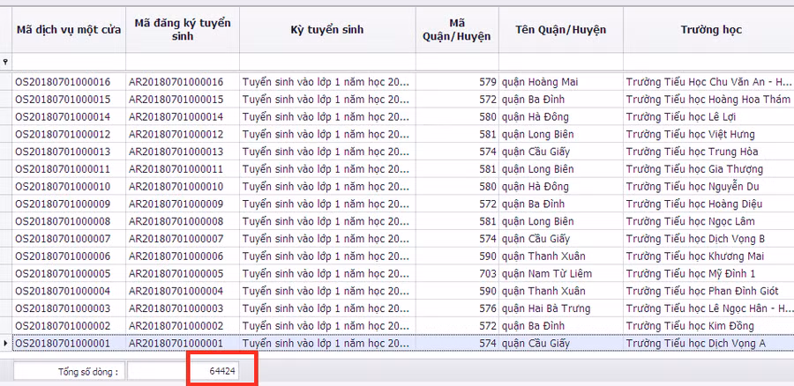This screenshot has height=386, width=794.
Task: Select row OS20180701000016
Action: pos(68,82)
